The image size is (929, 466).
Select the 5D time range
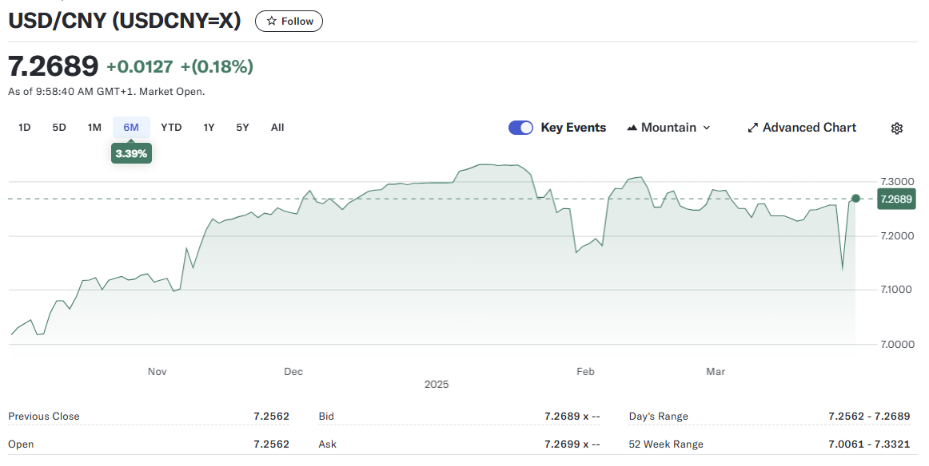pyautogui.click(x=59, y=128)
